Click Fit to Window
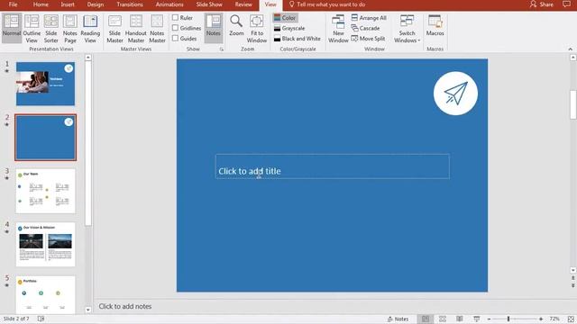The width and height of the screenshot is (577, 324). click(x=256, y=29)
